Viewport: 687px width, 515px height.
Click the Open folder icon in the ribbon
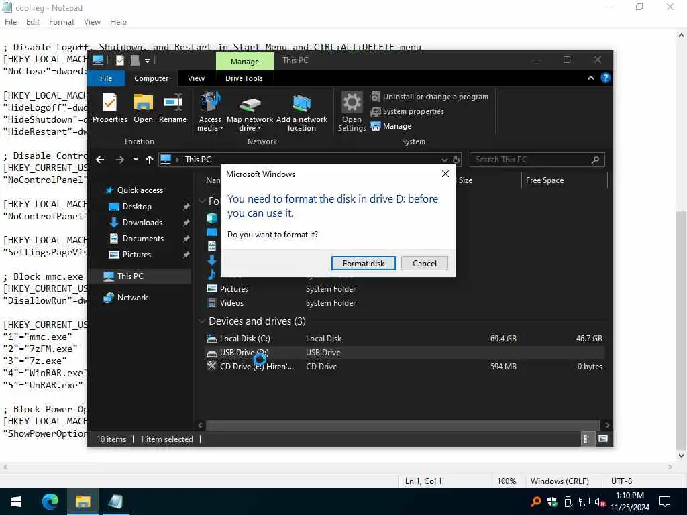[x=144, y=108]
